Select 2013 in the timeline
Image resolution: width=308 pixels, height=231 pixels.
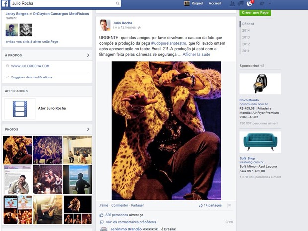pos(246,37)
